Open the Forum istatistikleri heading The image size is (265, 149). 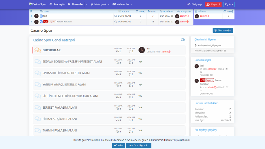click(207, 103)
